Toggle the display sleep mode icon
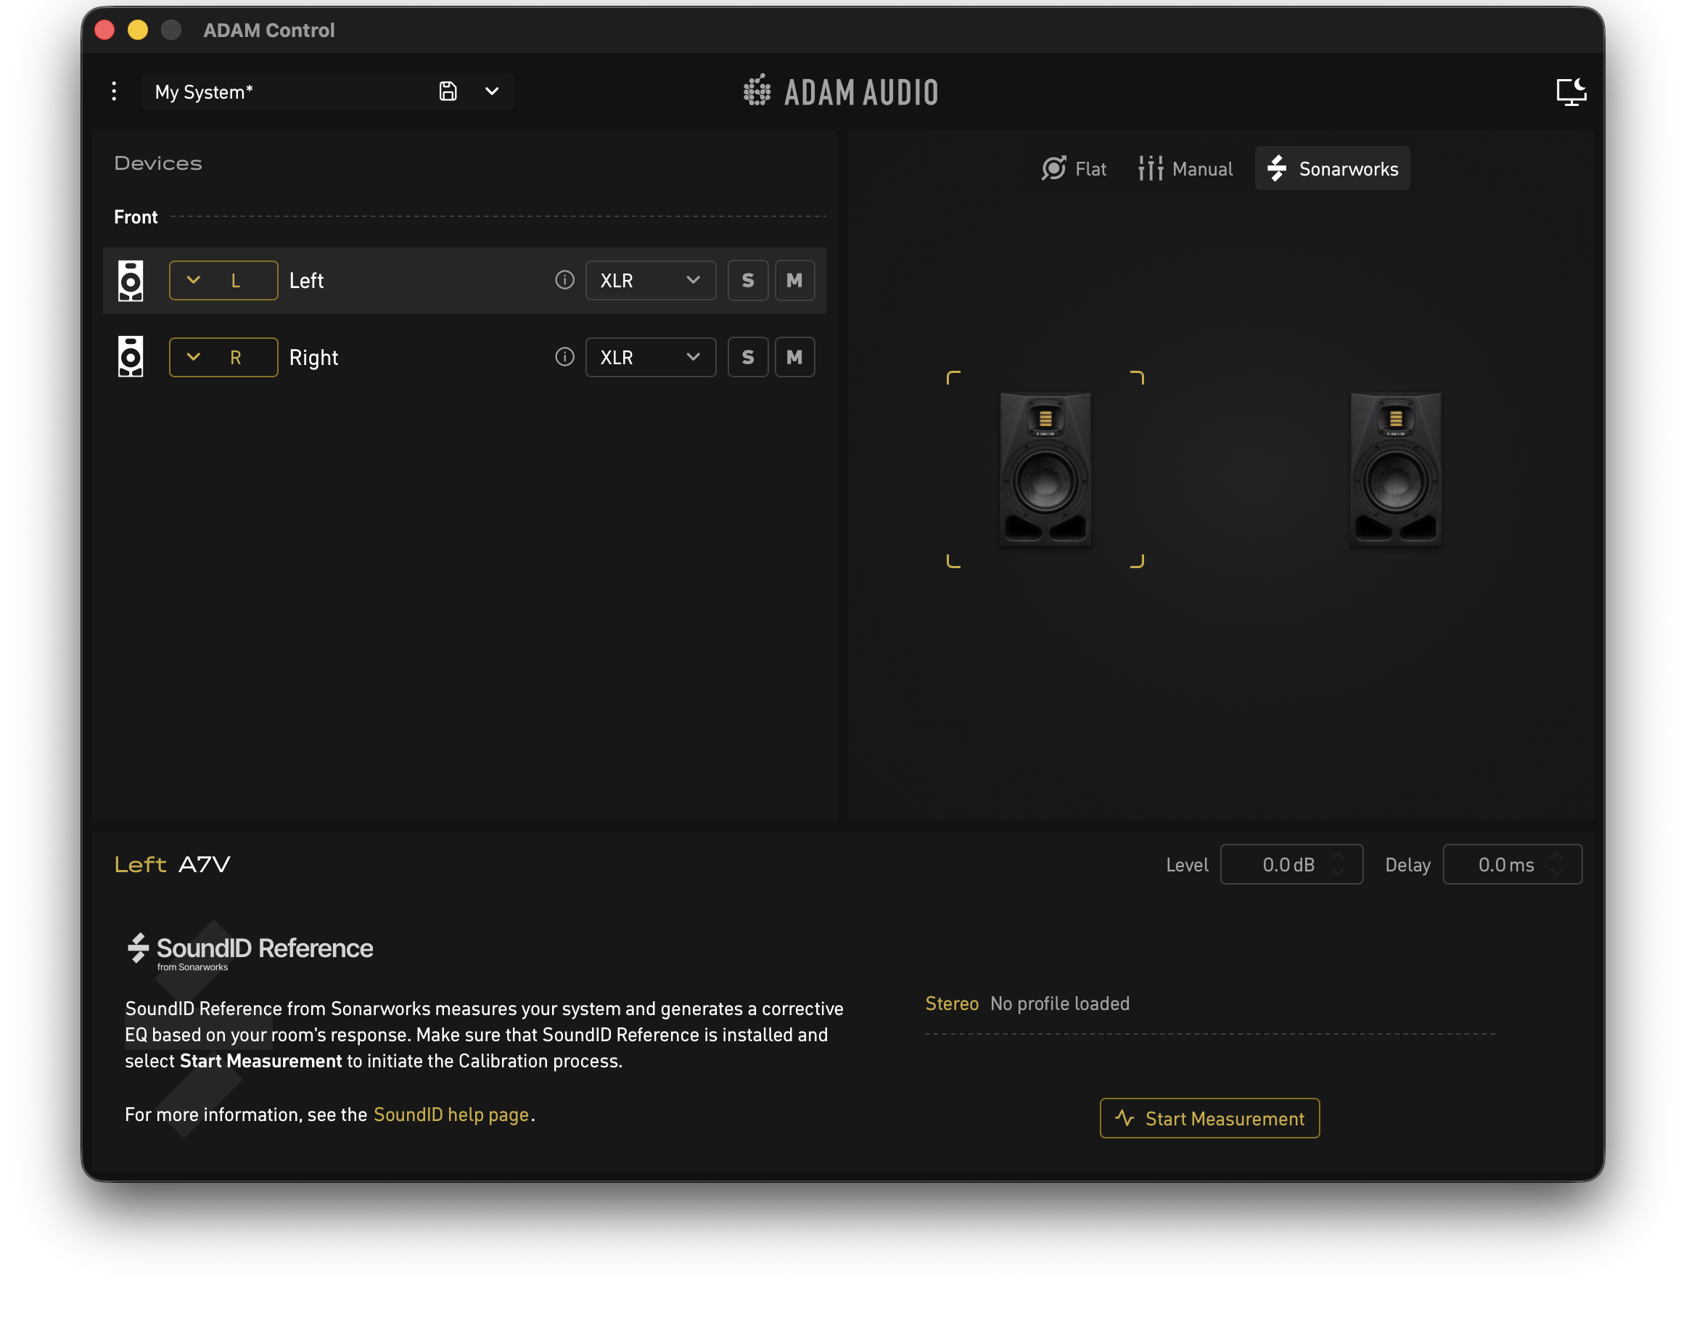This screenshot has height=1338, width=1686. tap(1570, 91)
